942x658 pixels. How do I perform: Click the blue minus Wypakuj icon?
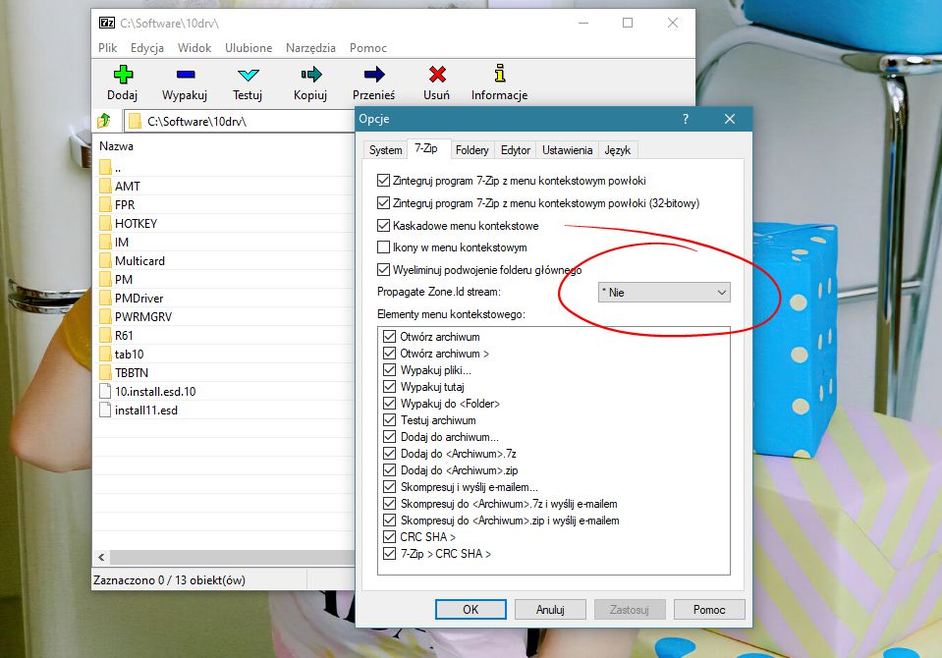[186, 75]
